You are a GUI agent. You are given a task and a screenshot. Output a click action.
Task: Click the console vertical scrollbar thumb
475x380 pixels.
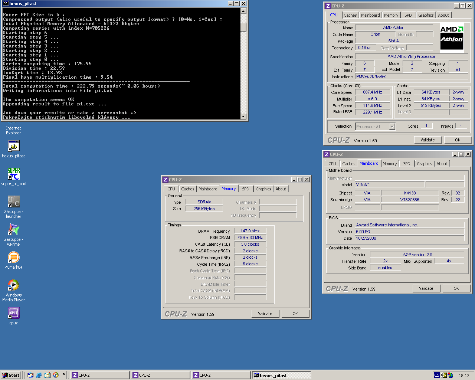pos(243,27)
